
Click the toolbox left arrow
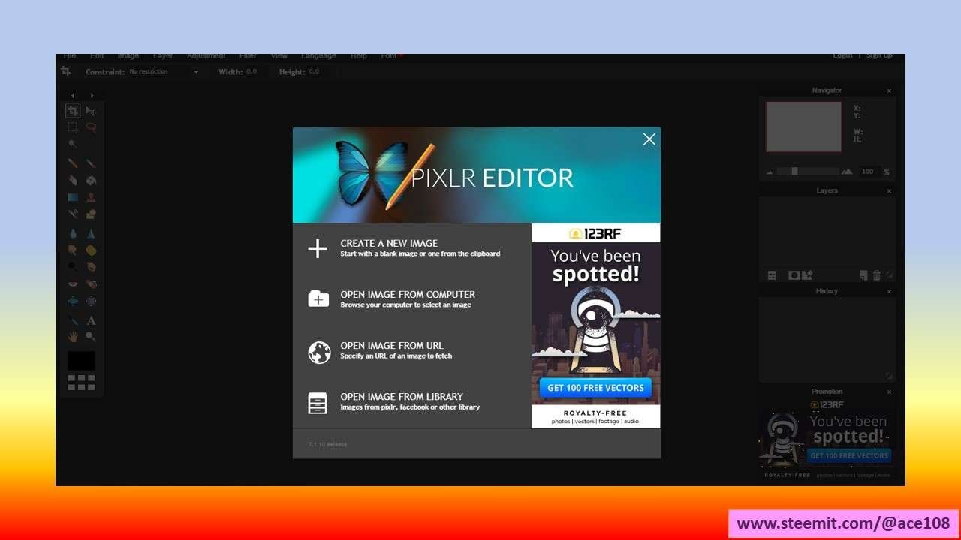[x=73, y=95]
